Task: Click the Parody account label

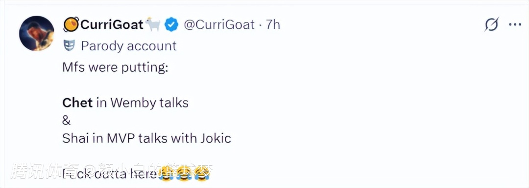Action: tap(128, 46)
